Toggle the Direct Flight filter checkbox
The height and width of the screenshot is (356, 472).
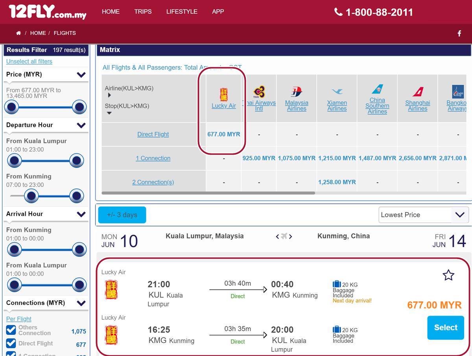point(11,343)
